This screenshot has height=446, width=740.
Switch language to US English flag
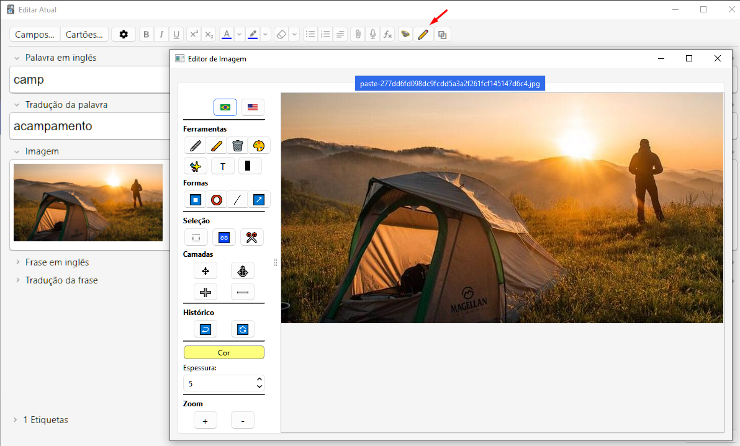(x=252, y=107)
